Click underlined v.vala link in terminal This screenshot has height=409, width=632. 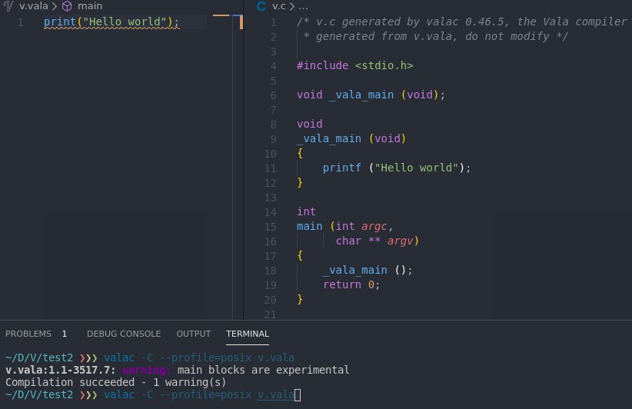tap(276, 394)
